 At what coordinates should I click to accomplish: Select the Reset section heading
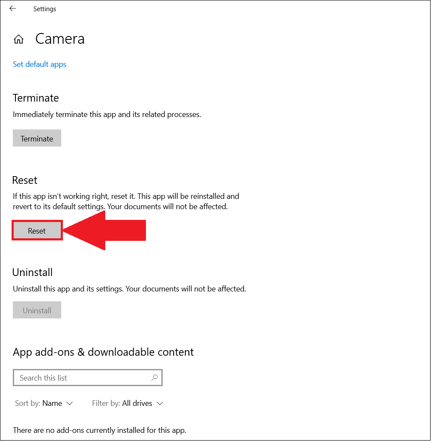[25, 180]
